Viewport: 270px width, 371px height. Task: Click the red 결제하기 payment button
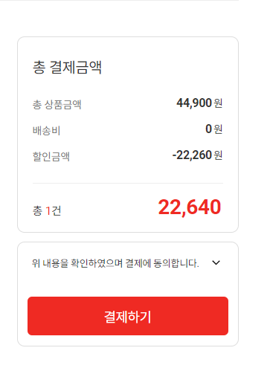point(128,316)
